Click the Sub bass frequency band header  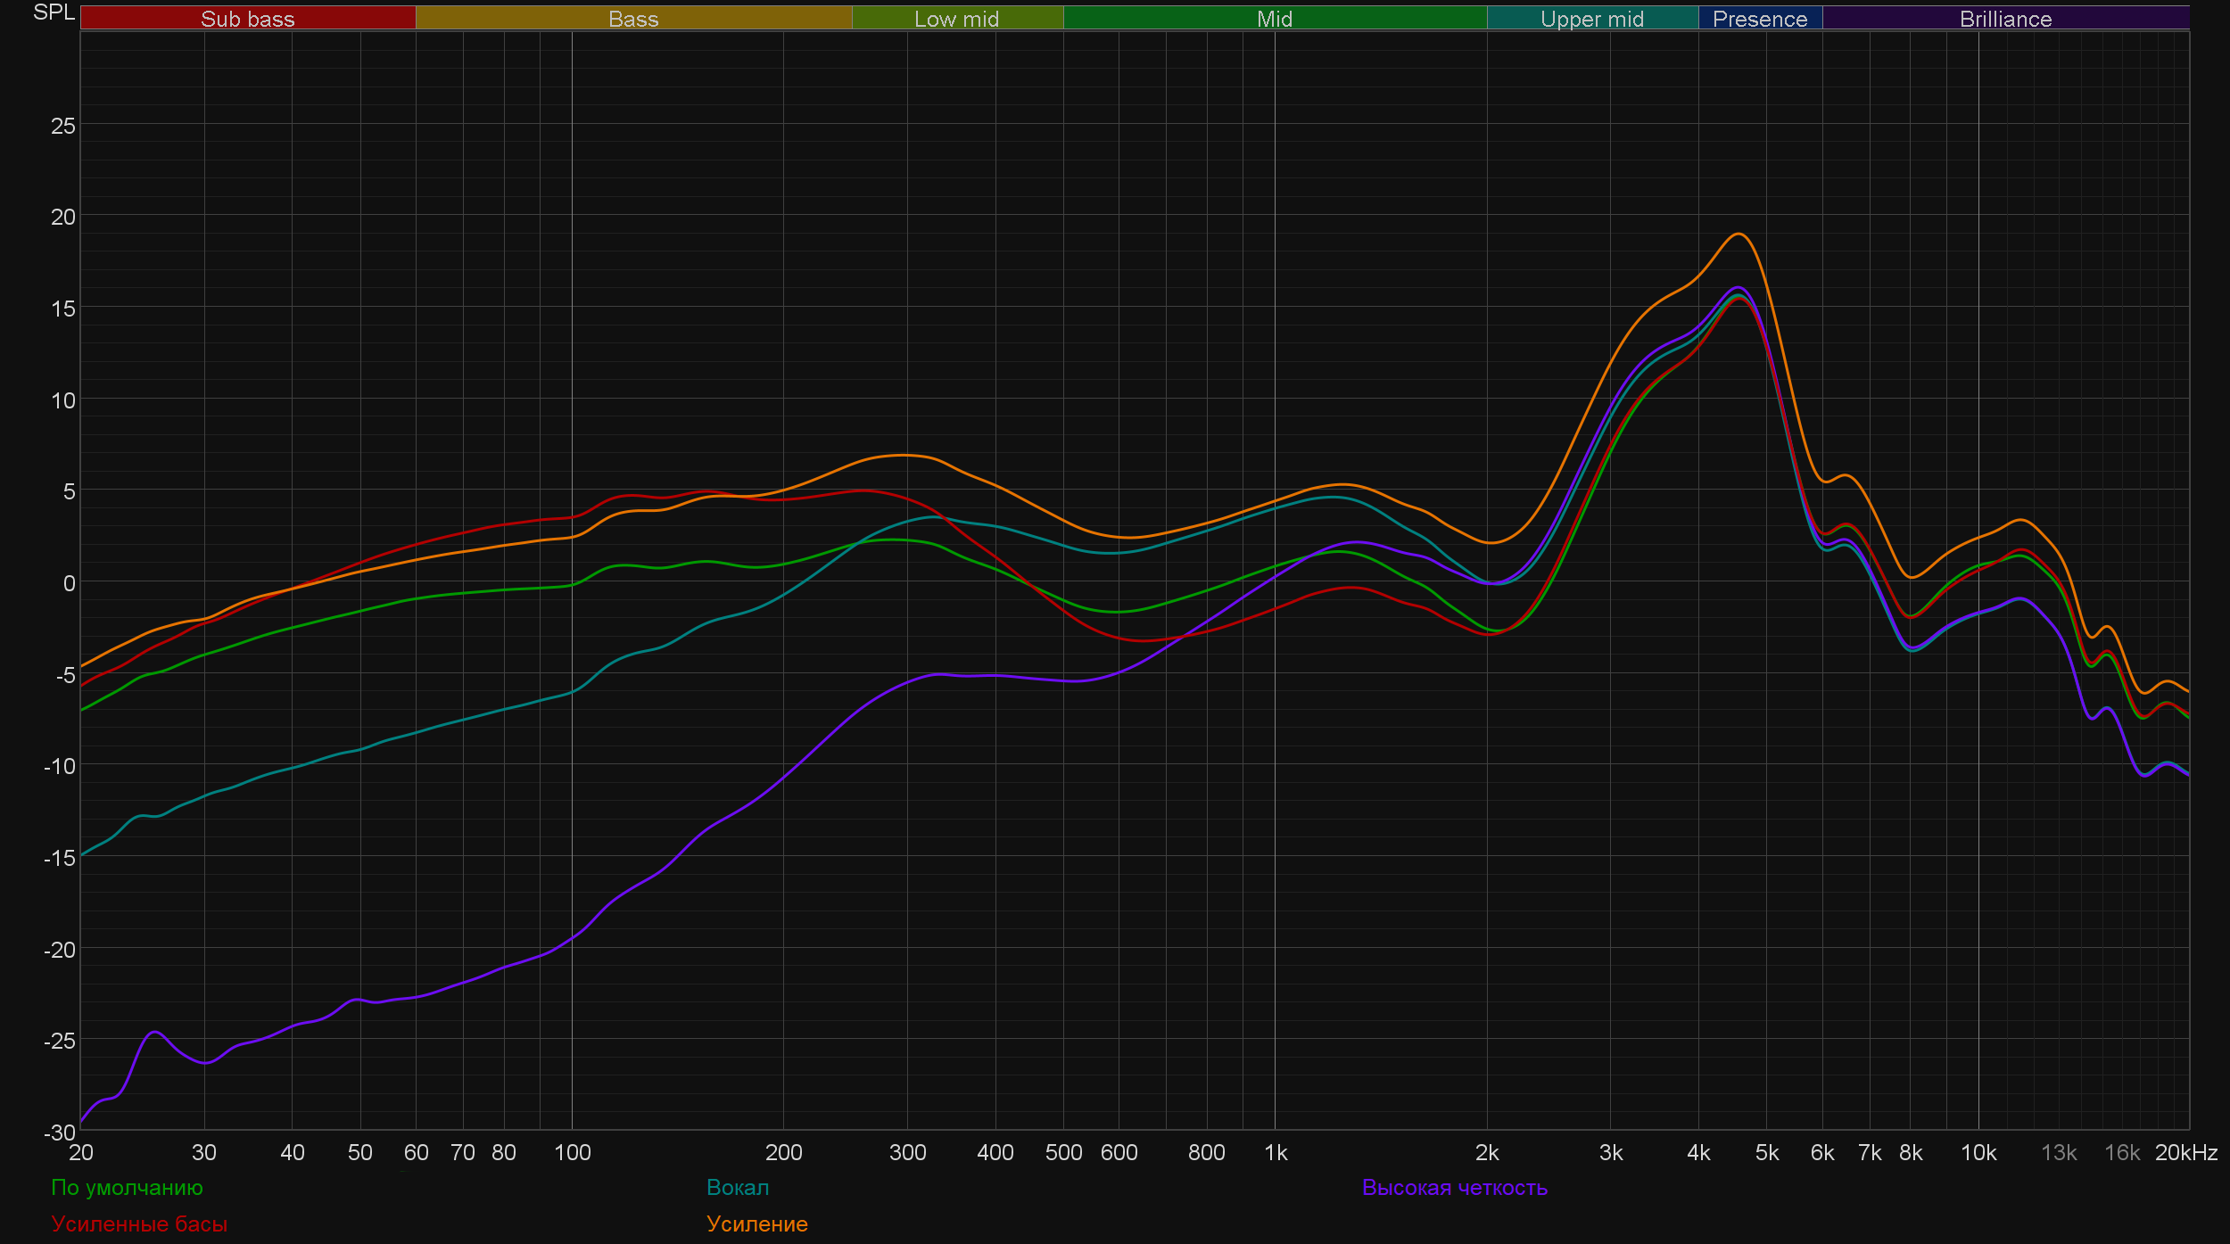[248, 19]
